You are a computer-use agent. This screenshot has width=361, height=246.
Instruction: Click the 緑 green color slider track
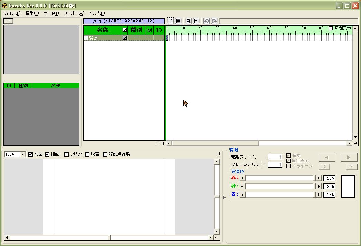[x=280, y=186]
